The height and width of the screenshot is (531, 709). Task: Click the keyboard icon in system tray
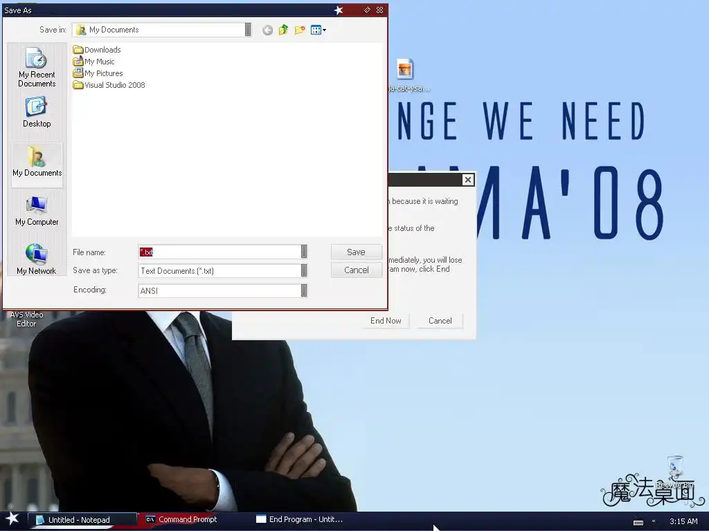pyautogui.click(x=638, y=522)
